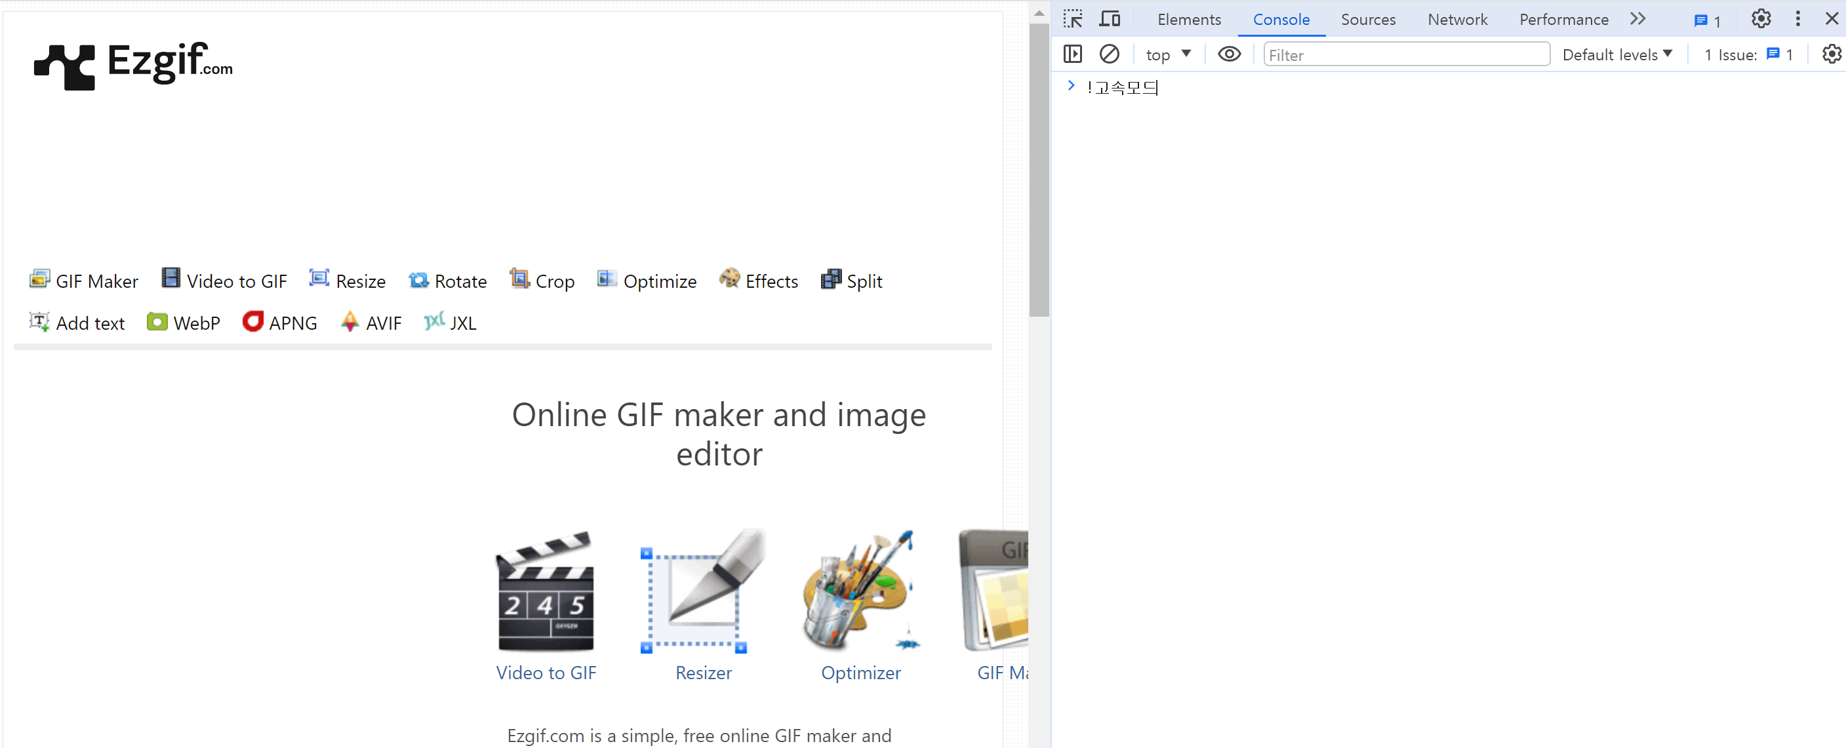This screenshot has height=748, width=1846.
Task: Toggle the console sidebar panel
Action: [1073, 54]
